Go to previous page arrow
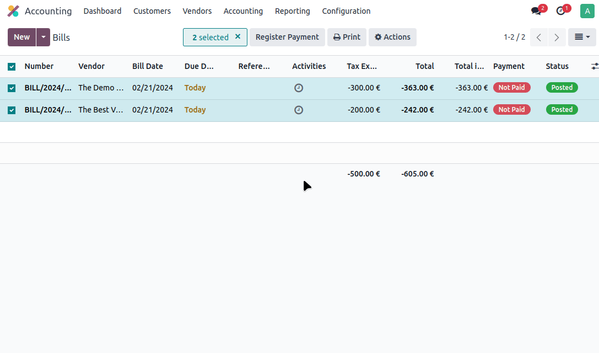Screen dimensions: 599x353 [539, 38]
